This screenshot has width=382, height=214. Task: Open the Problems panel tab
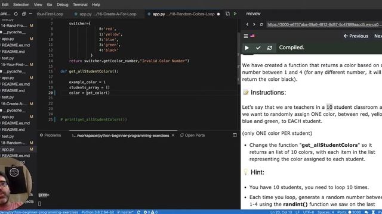coord(50,135)
